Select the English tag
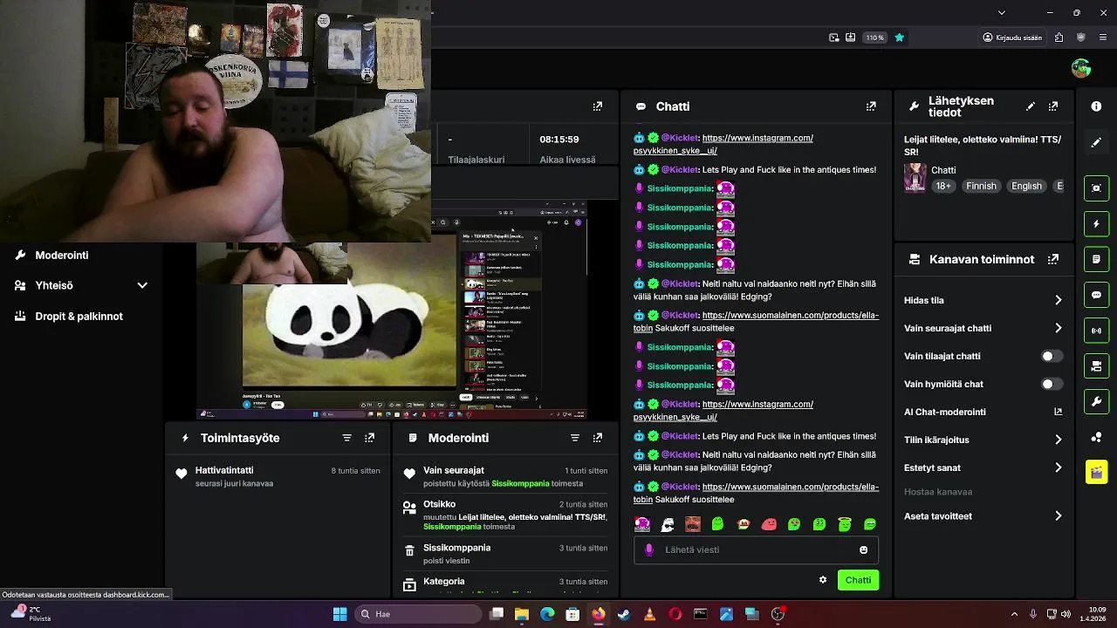 [x=1026, y=186]
